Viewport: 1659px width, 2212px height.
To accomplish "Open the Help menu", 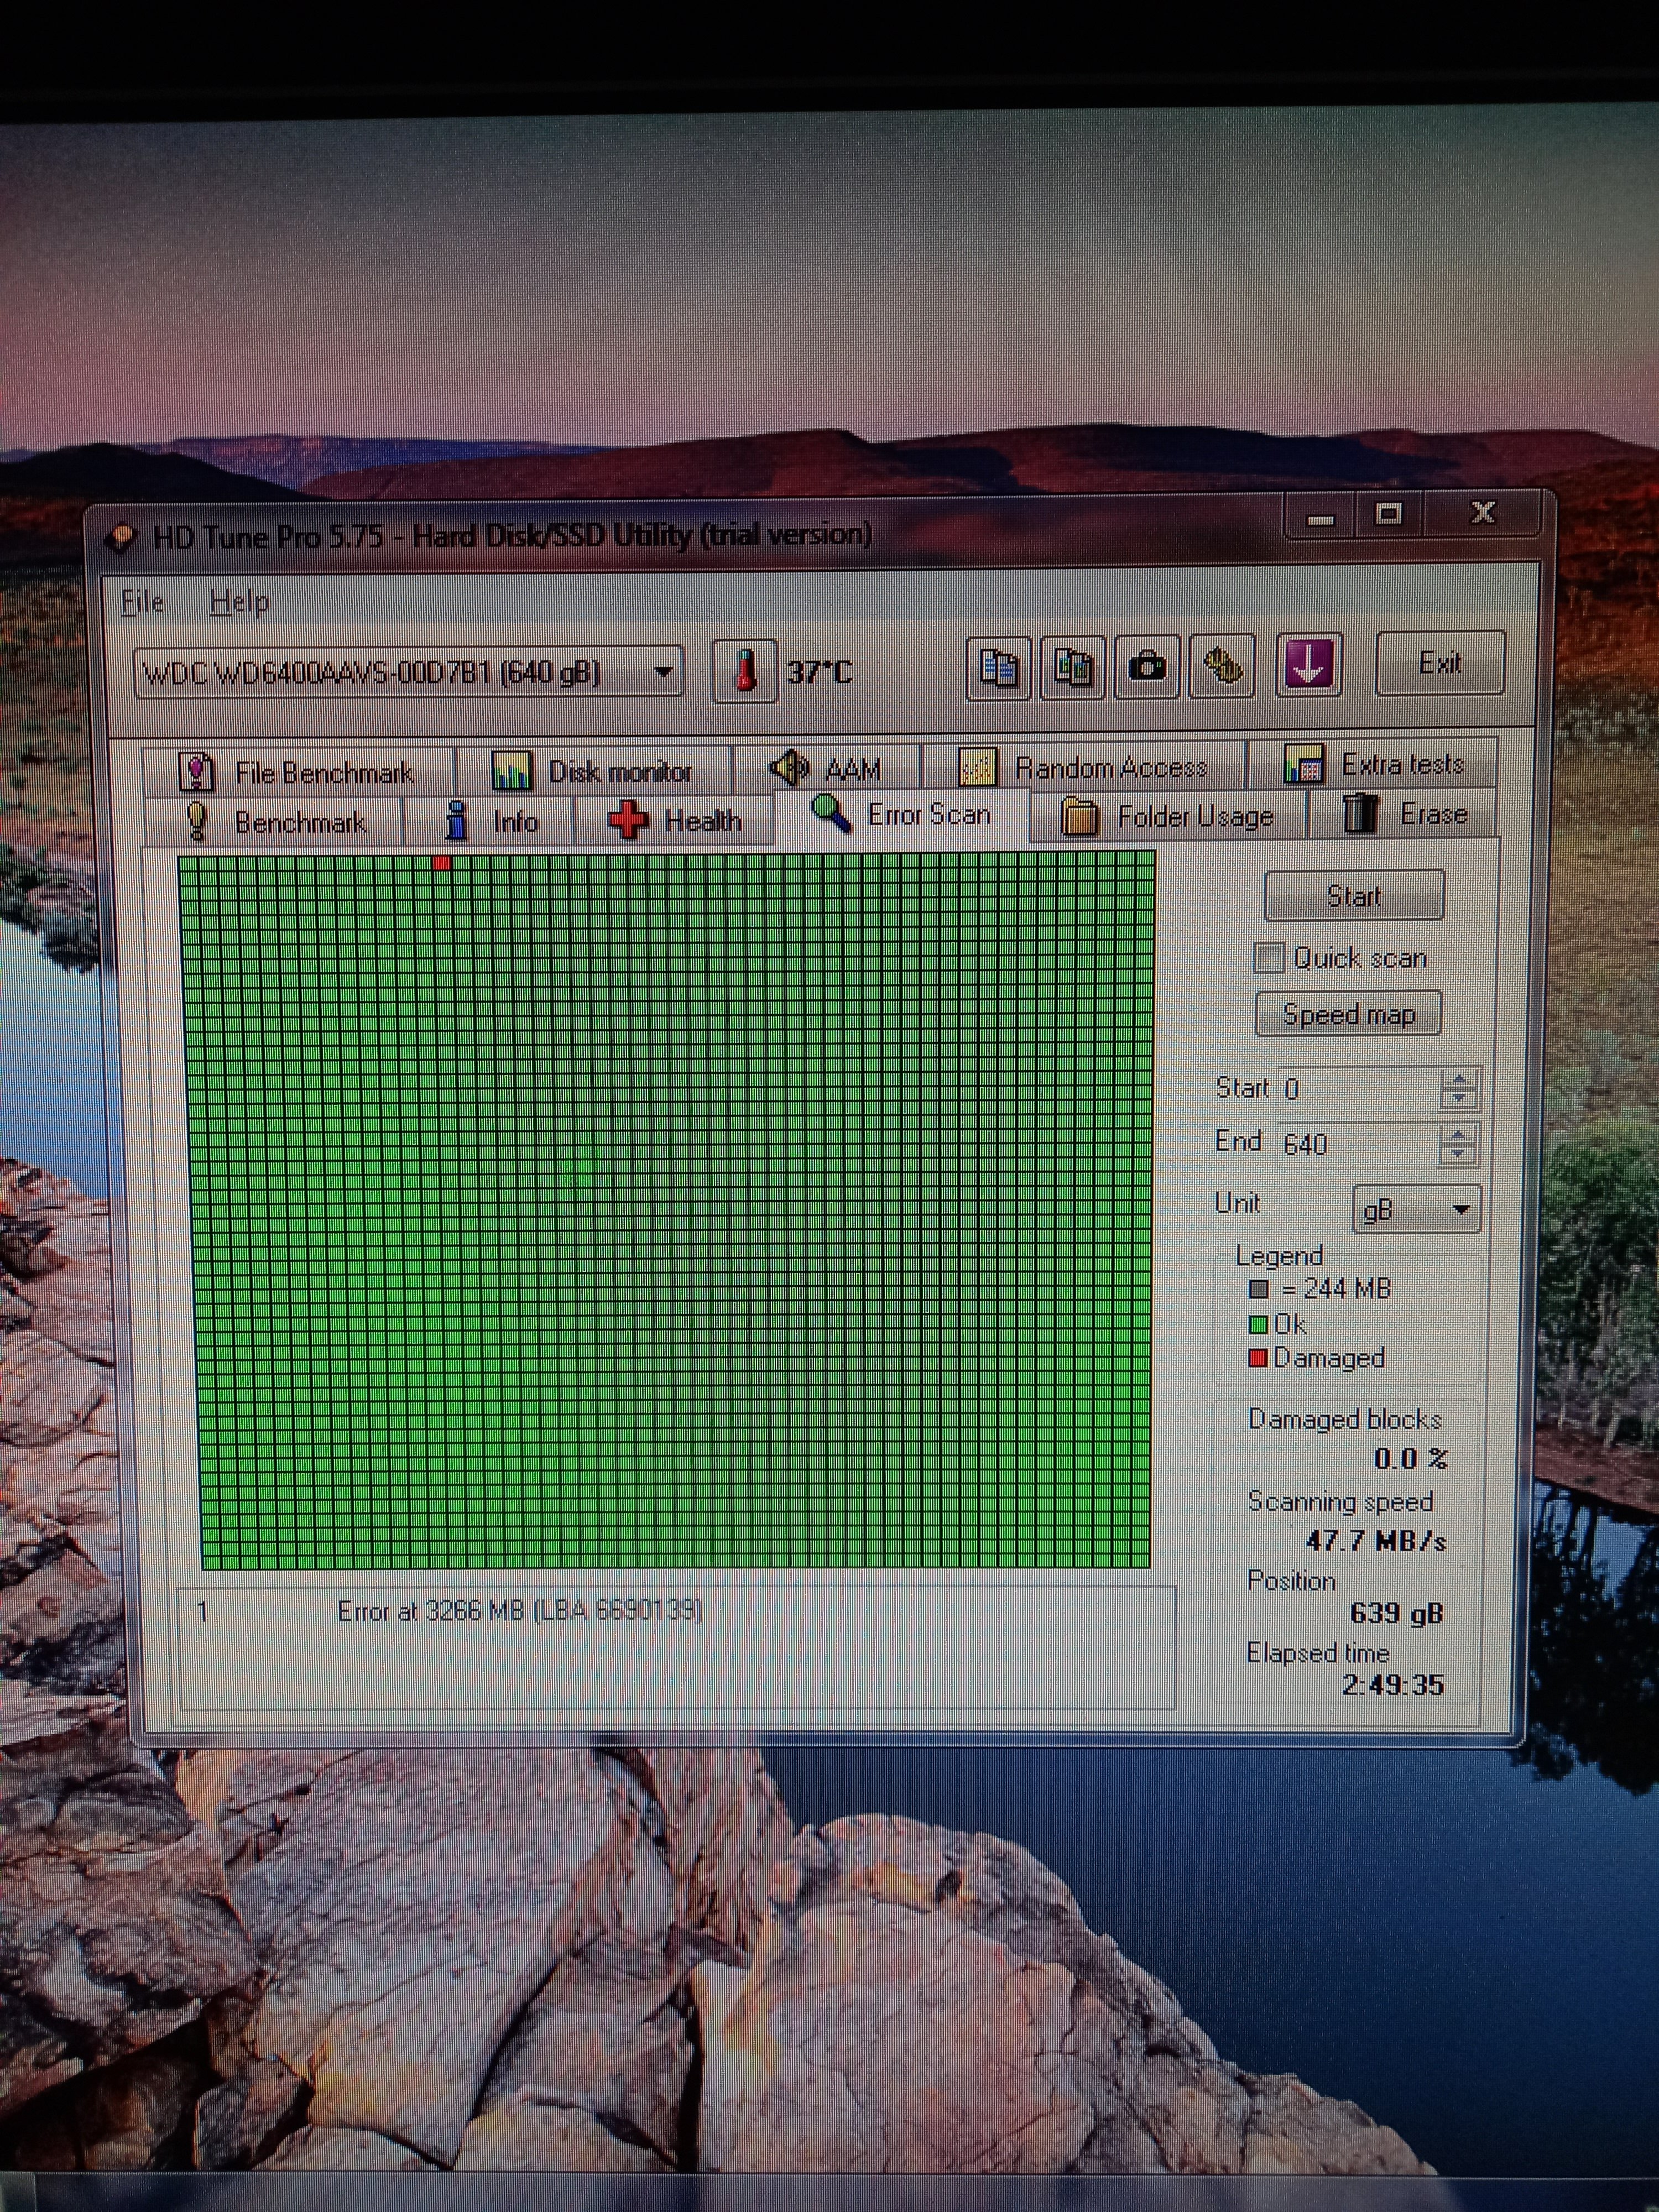I will tap(239, 602).
